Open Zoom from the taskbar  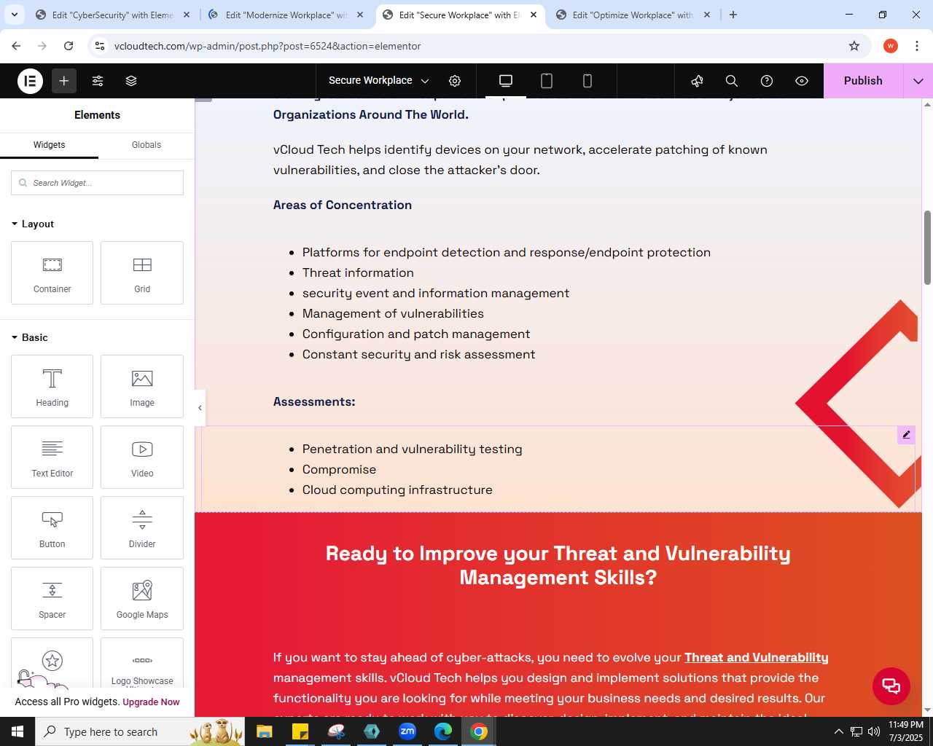tap(407, 731)
